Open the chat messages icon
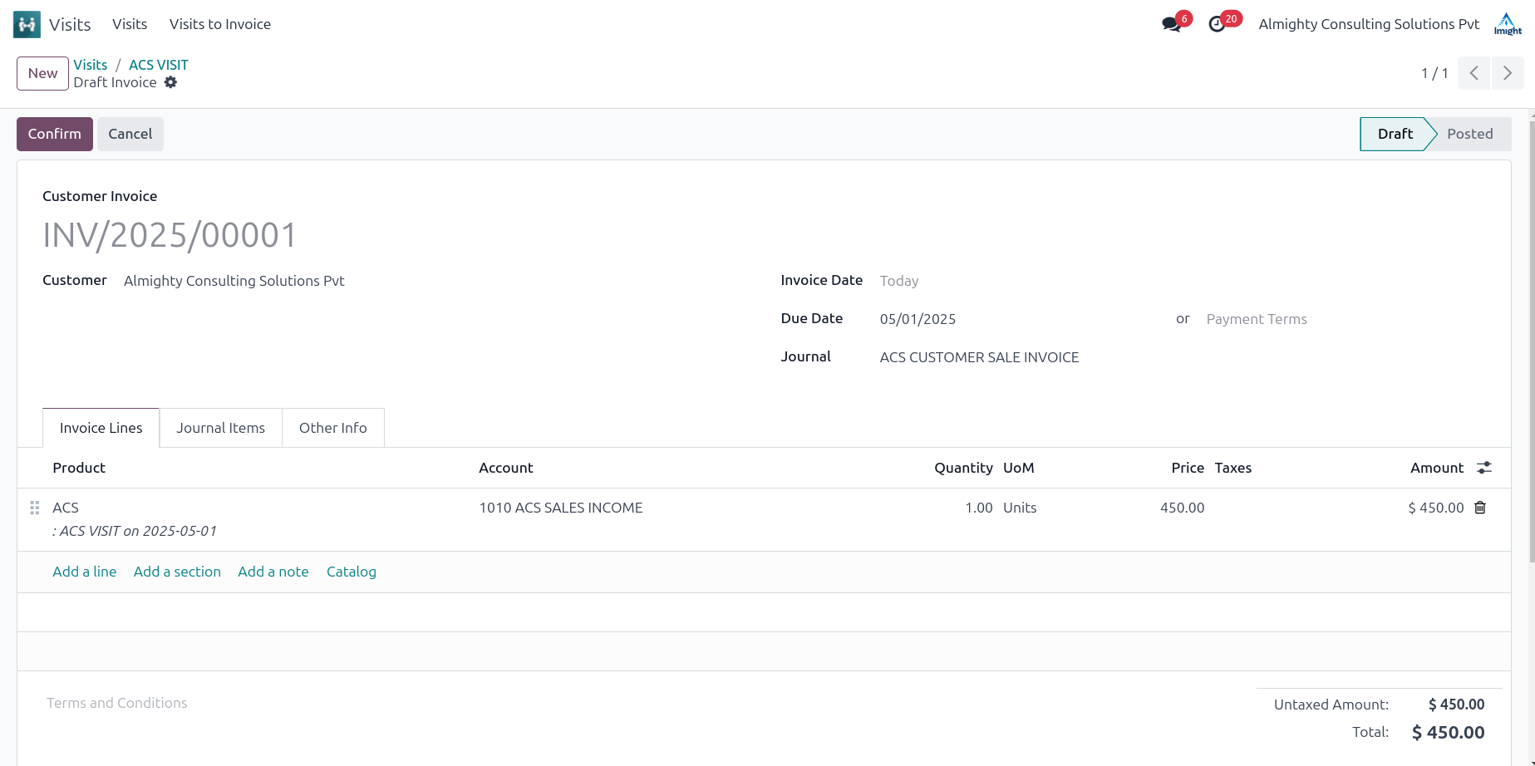1535x766 pixels. tap(1172, 24)
